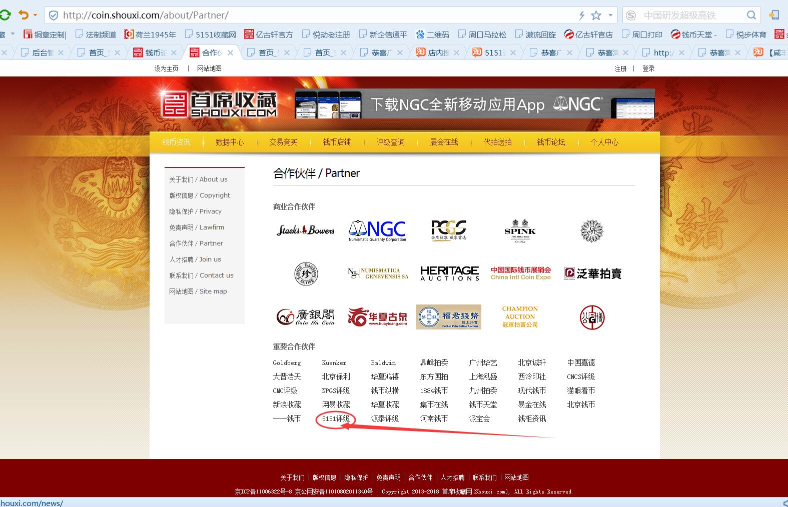Click the Spink China partner logo
Viewport: 788px width, 507px height.
520,230
